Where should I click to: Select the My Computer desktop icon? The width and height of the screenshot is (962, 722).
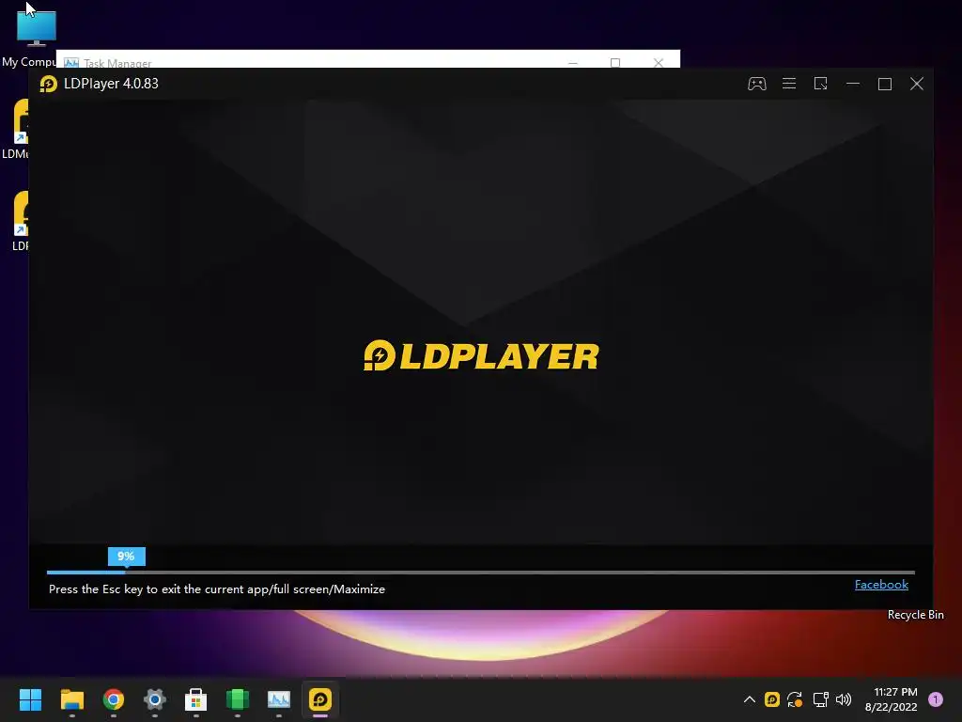(36, 37)
